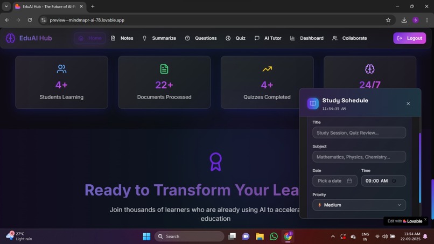Click the award ribbon icon
434x244 pixels.
pos(215,162)
